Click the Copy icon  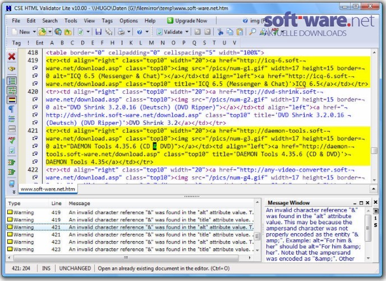230,32
